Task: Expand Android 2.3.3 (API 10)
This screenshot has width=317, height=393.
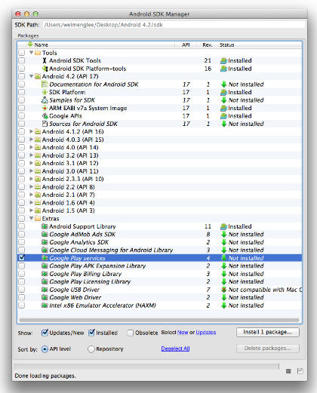Action: pos(32,179)
